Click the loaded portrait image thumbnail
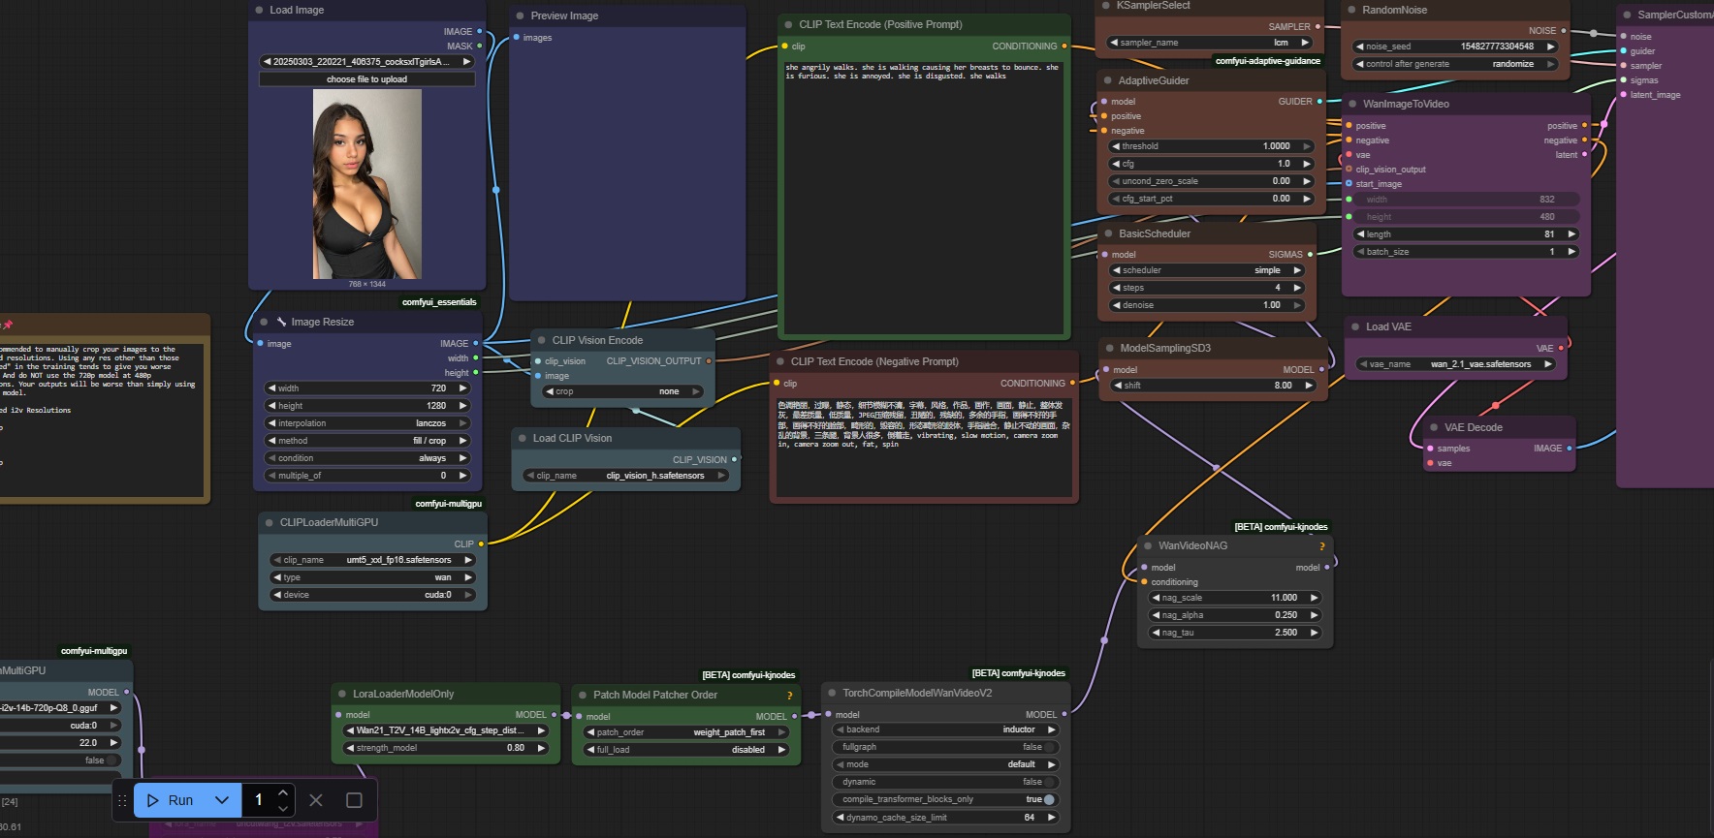 click(x=366, y=184)
